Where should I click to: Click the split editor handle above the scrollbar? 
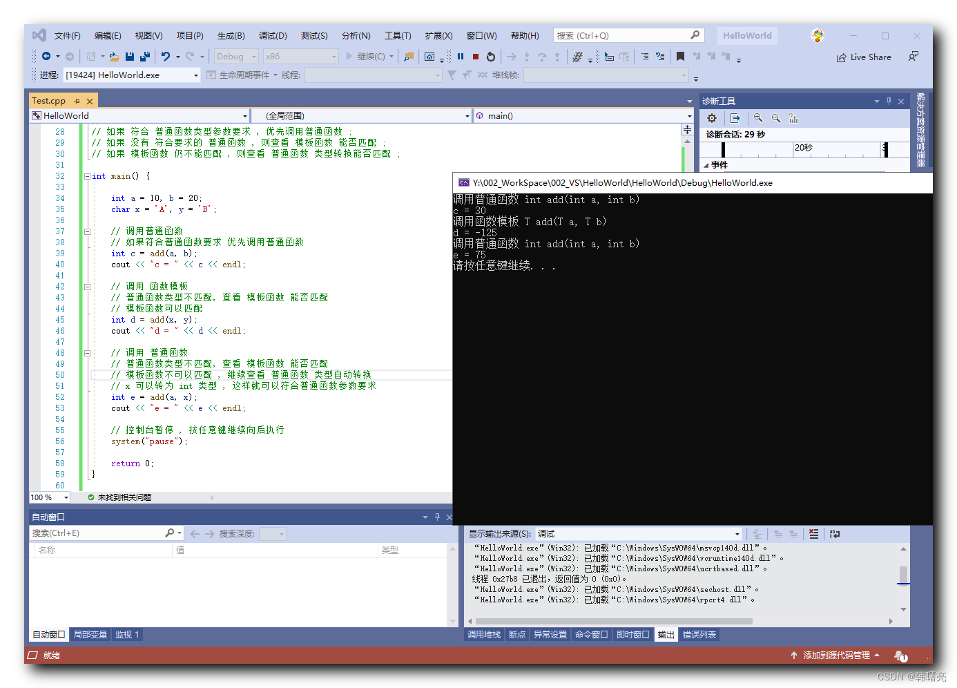click(x=687, y=130)
